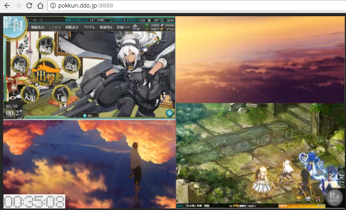Click the running-figure escape button
Image resolution: width=346 pixels, height=210 pixels.
[x=341, y=169]
